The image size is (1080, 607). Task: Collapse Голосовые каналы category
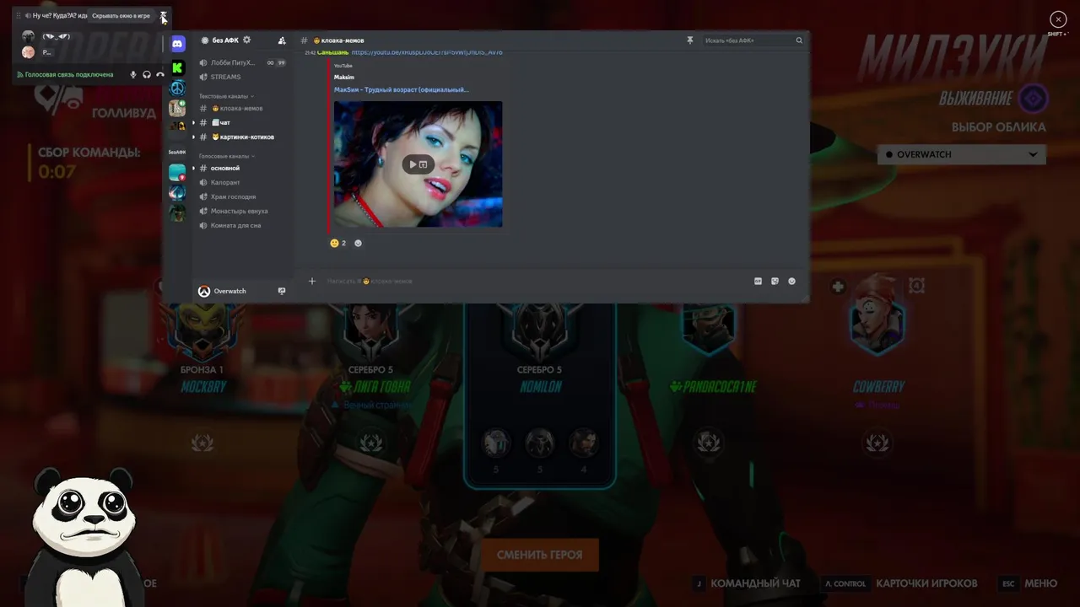(x=227, y=156)
